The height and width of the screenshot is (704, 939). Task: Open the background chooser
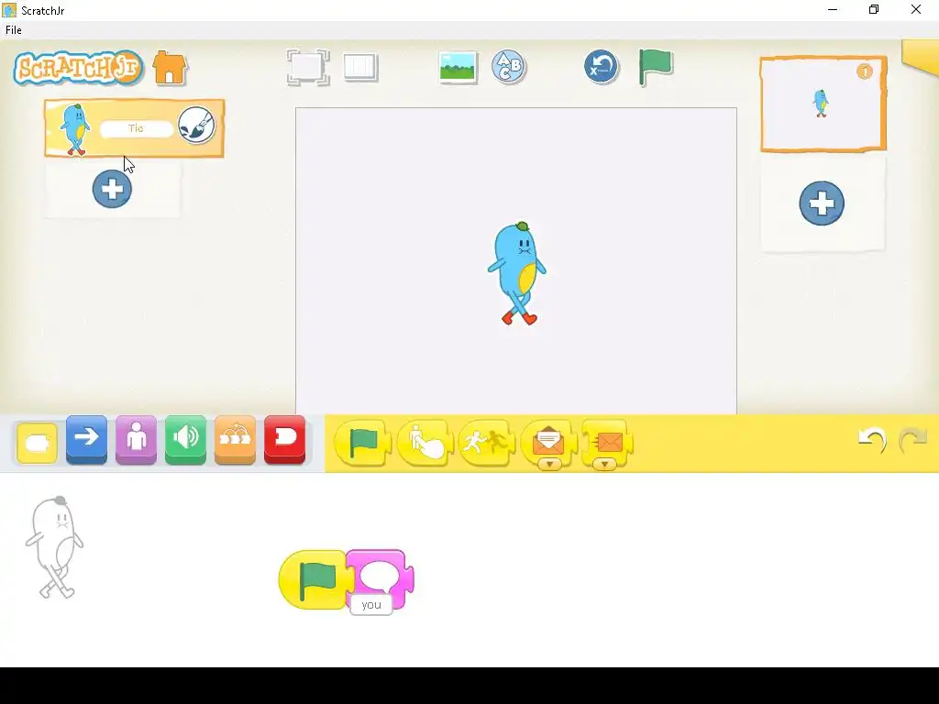click(x=458, y=67)
